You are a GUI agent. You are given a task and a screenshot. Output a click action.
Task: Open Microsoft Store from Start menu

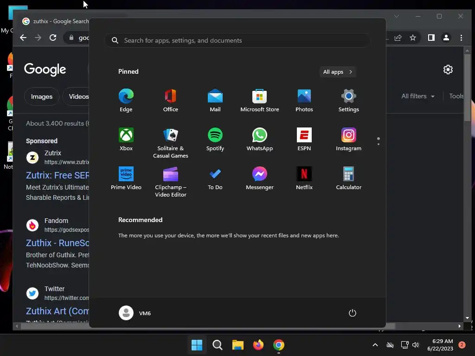point(260,101)
